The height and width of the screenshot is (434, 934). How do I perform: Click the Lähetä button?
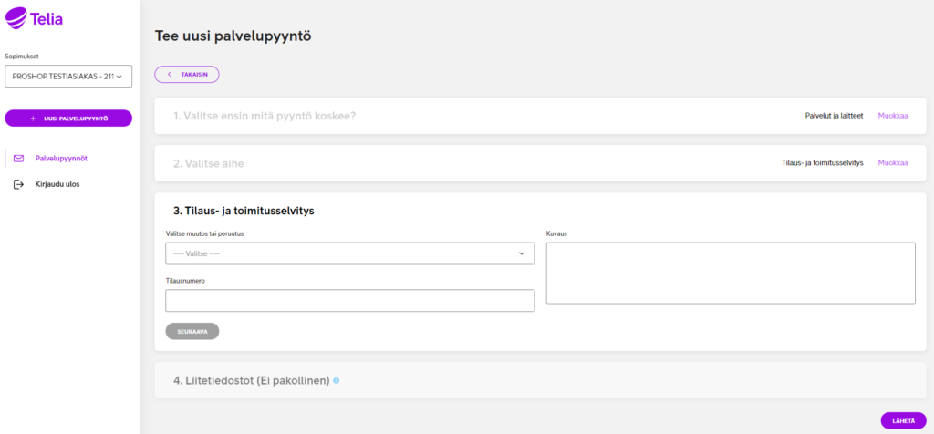903,420
